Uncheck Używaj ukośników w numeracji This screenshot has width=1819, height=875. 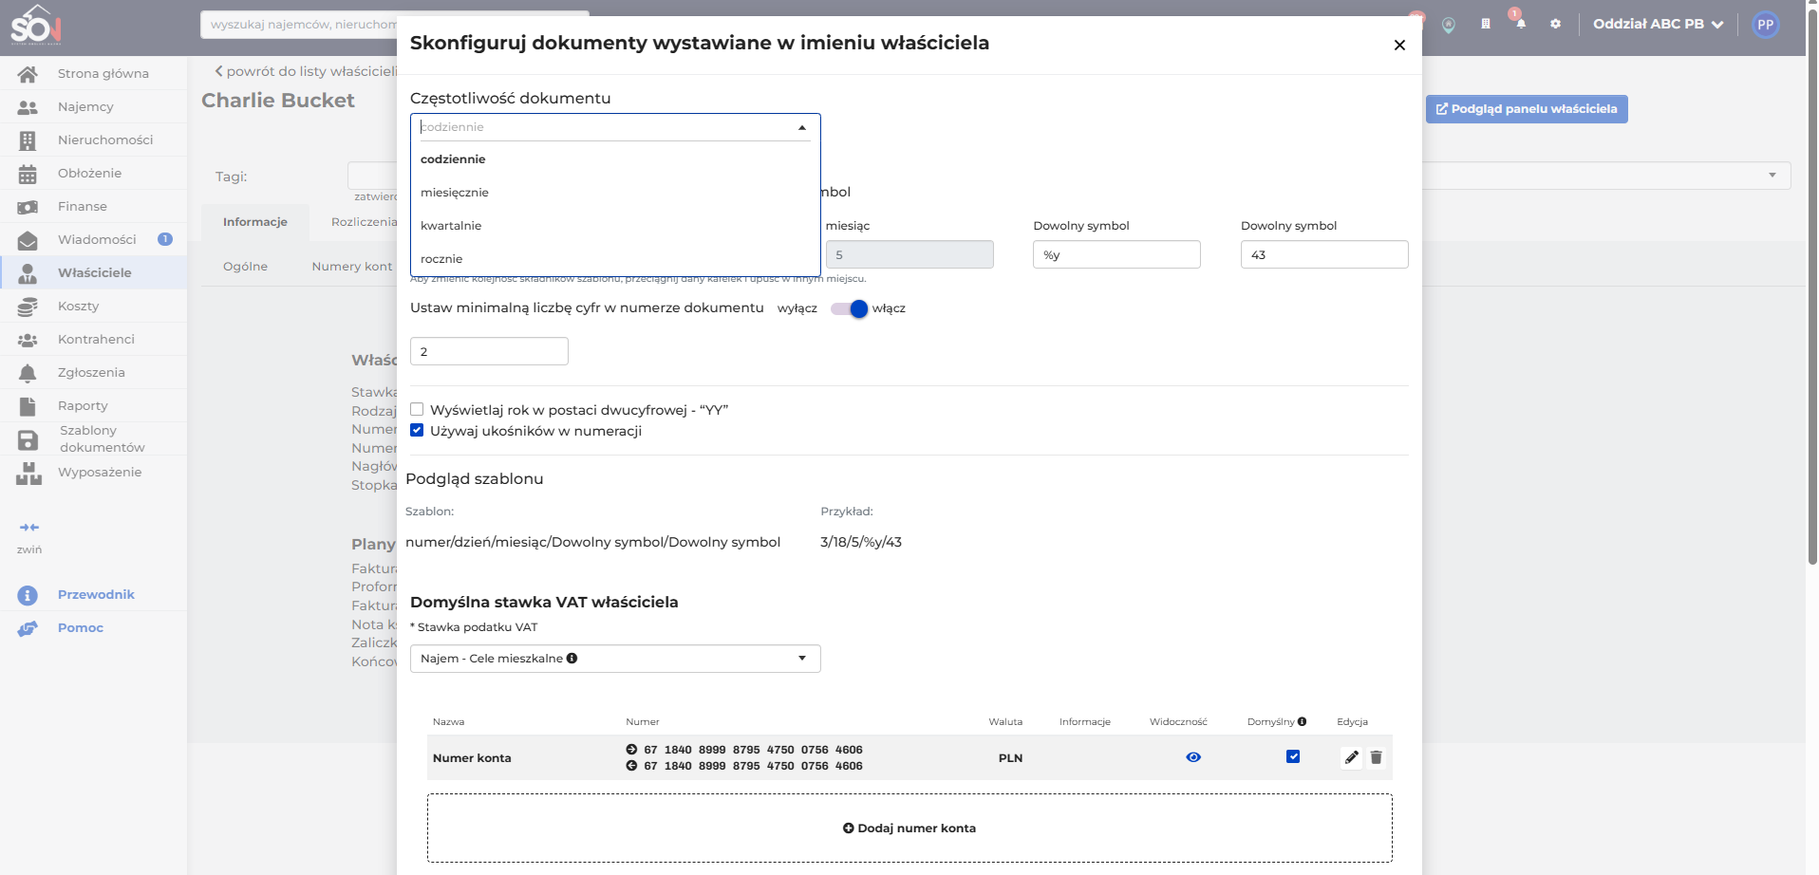click(x=417, y=431)
